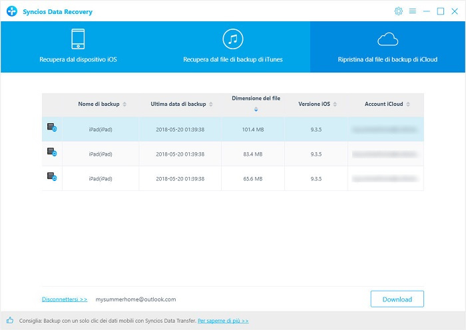Sort by Versione iOS arrows
Screen dimensions: 466x330
[x=335, y=104]
